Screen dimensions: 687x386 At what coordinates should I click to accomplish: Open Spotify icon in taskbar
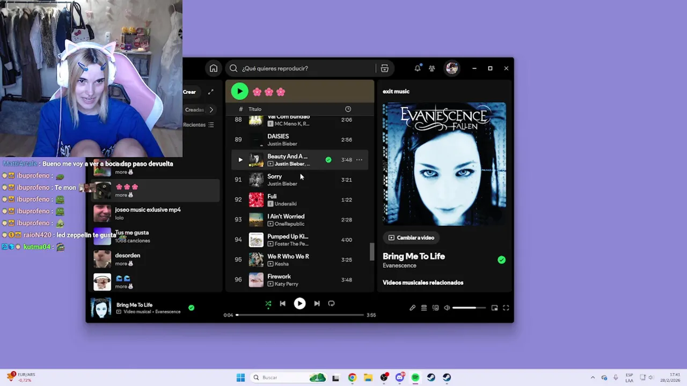415,377
